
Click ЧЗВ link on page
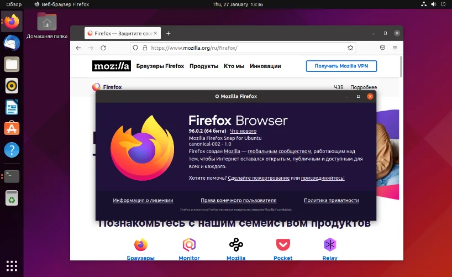coord(338,87)
